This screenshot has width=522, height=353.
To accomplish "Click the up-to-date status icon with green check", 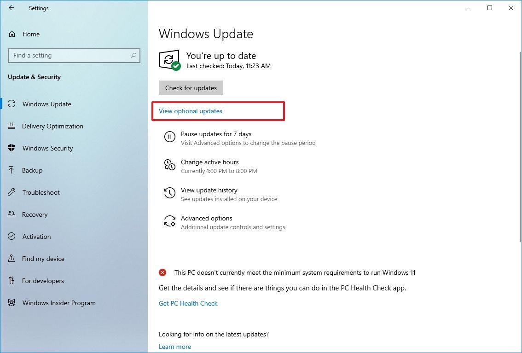I will point(170,60).
